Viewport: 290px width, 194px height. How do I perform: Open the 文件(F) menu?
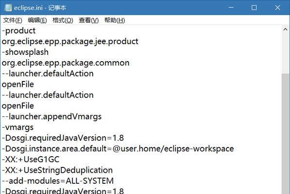coord(13,20)
